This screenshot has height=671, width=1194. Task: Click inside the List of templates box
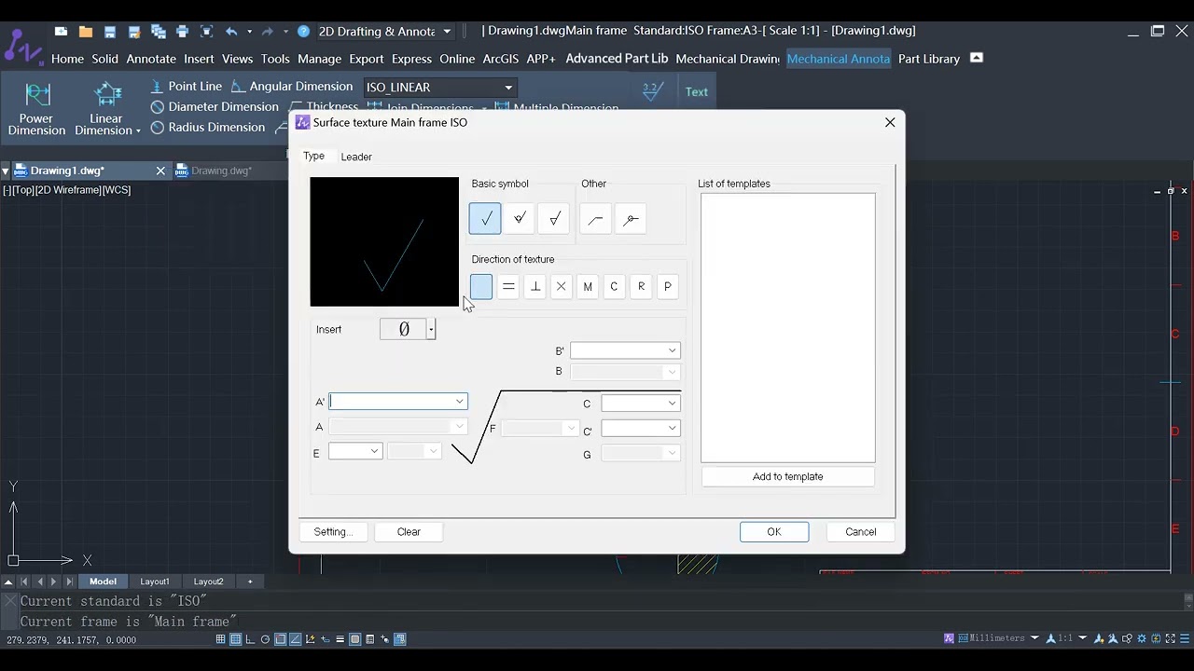pos(788,327)
